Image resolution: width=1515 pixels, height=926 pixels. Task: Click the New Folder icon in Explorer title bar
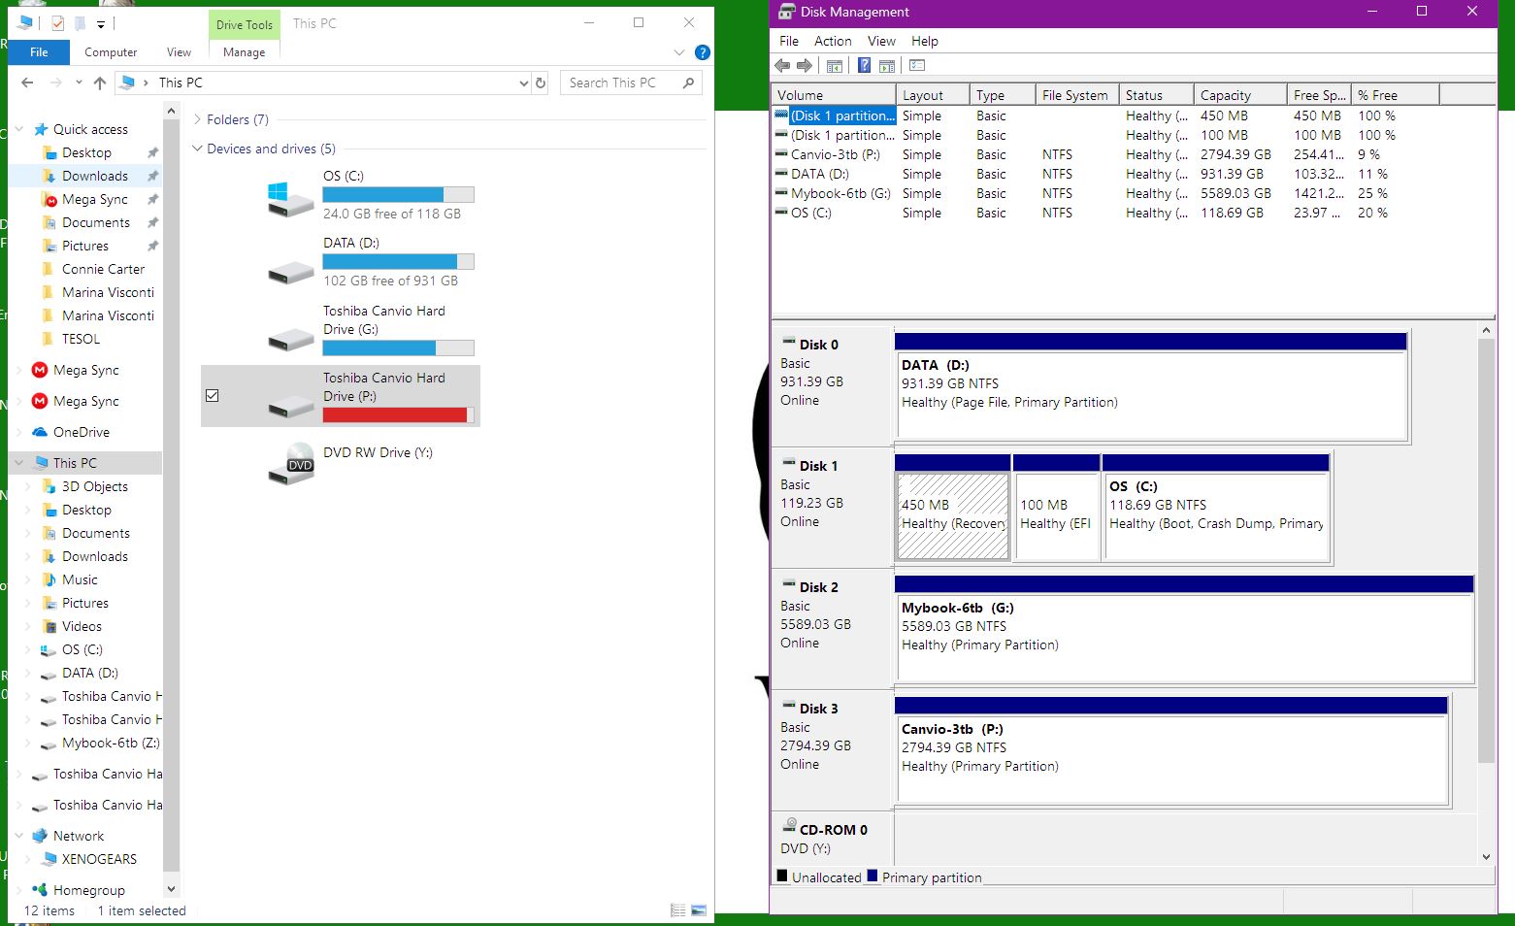click(80, 23)
